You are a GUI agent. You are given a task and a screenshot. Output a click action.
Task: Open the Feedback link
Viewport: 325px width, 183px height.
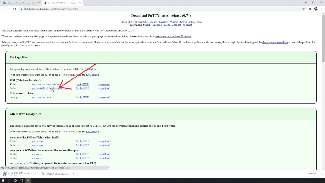(x=141, y=22)
